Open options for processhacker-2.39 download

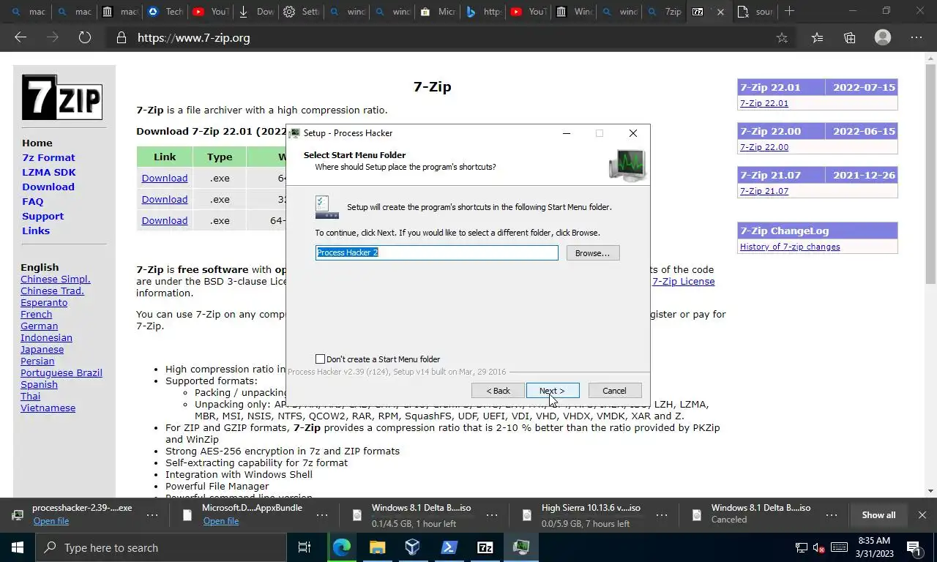[152, 515]
